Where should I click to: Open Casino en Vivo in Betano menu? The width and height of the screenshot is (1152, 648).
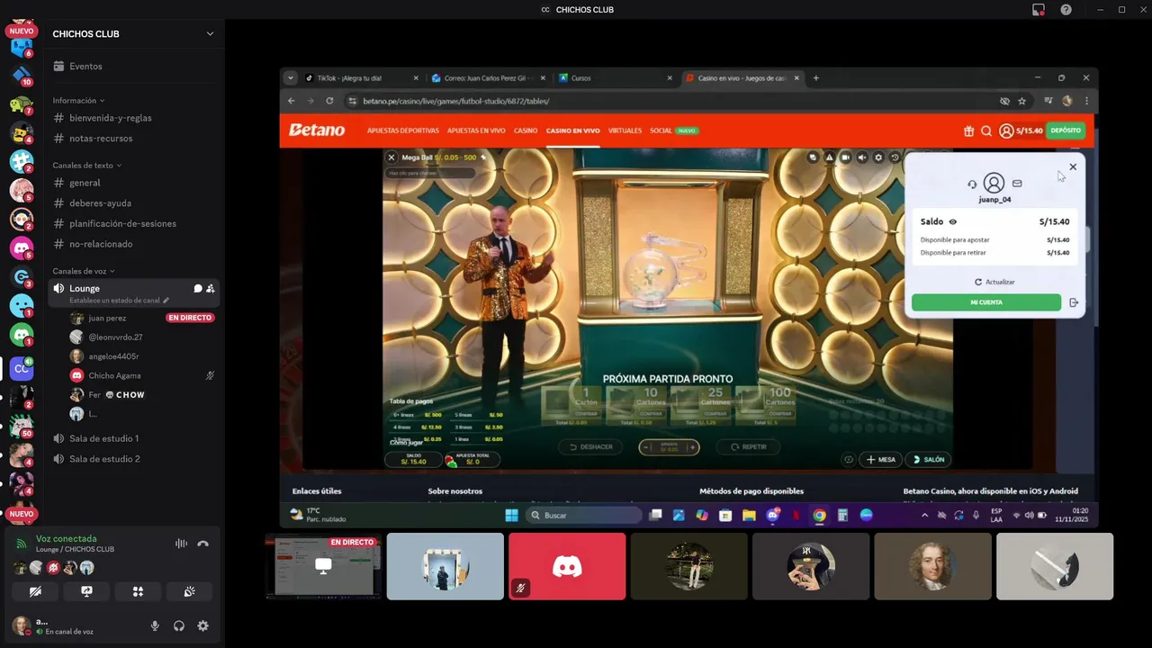point(572,130)
